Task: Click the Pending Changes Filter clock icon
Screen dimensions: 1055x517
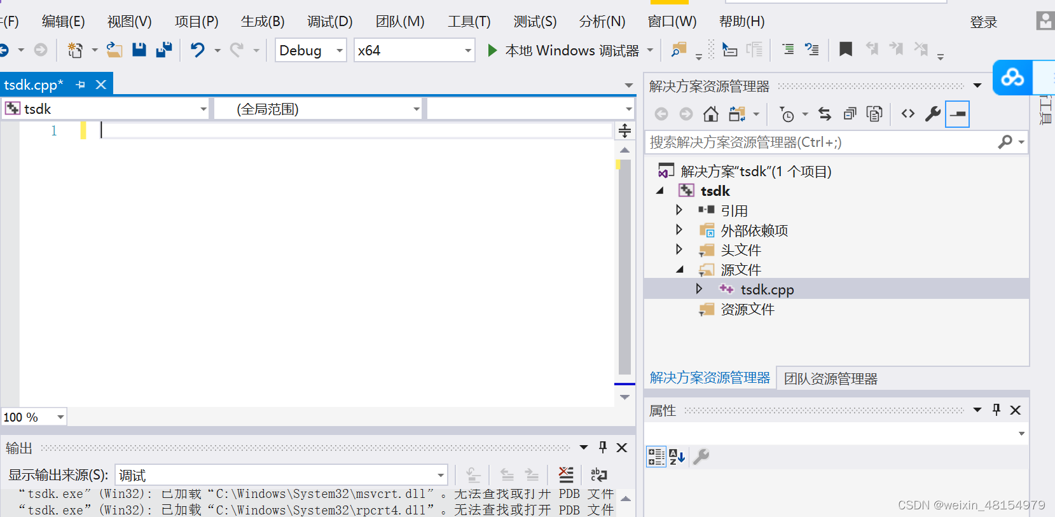Action: pos(787,114)
